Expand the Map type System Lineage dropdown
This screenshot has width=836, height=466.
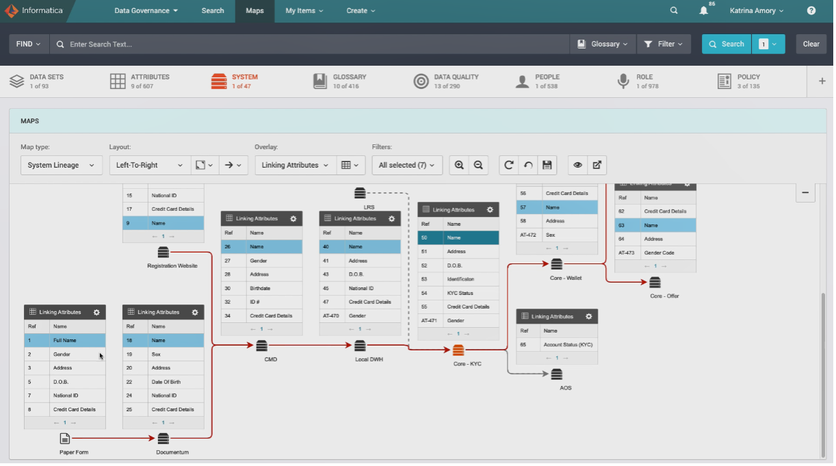click(61, 165)
